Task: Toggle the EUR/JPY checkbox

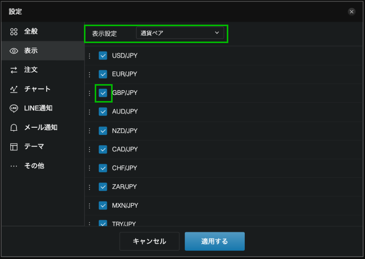Action: (103, 74)
